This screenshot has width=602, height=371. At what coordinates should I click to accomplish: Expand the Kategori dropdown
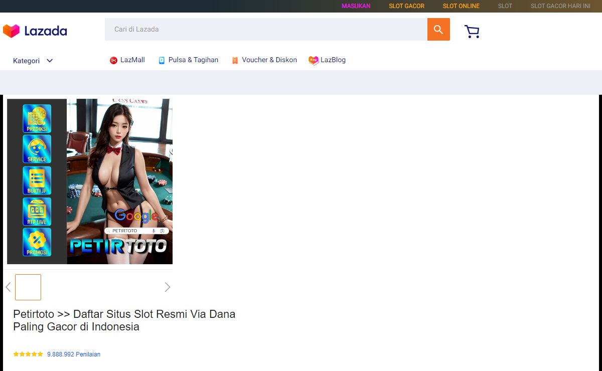(33, 61)
